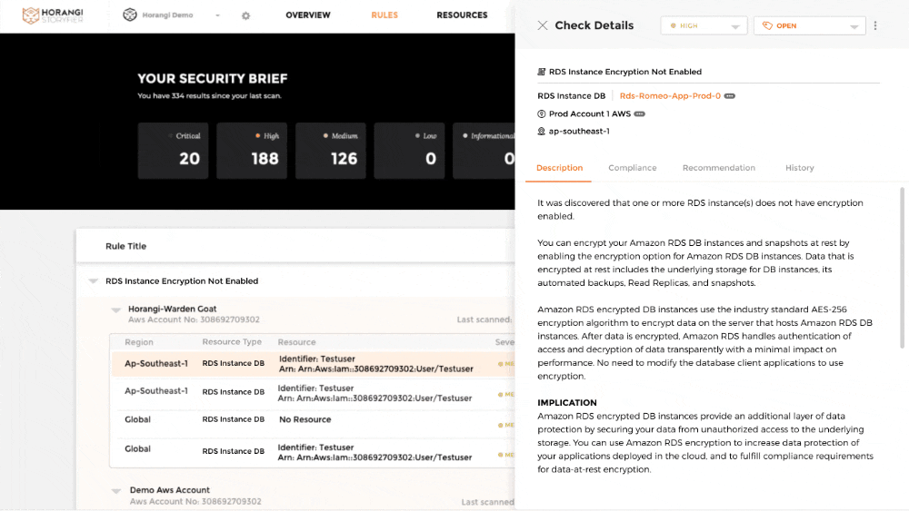909x511 pixels.
Task: Open the Rds-Romeo-App-Prod-0 resource link
Action: pyautogui.click(x=670, y=96)
